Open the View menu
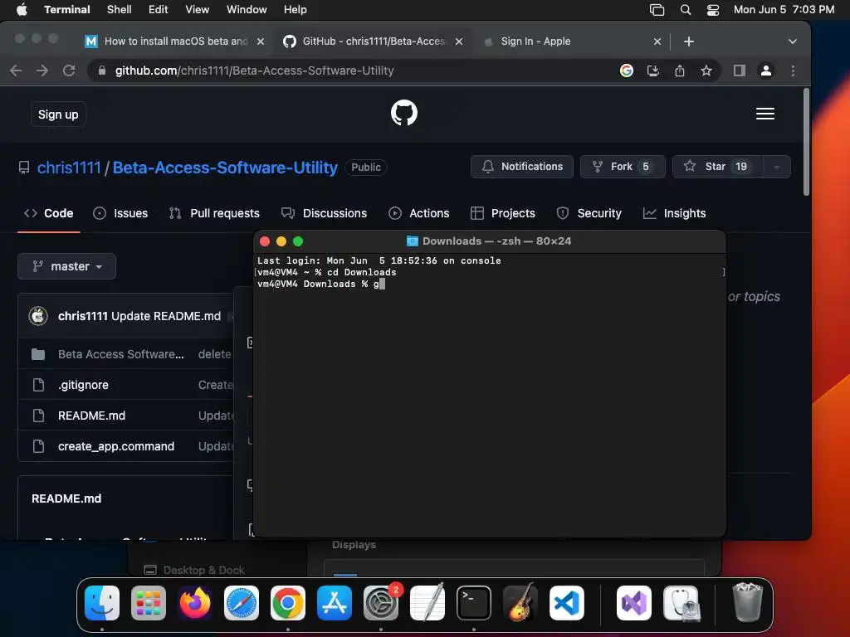 [x=198, y=10]
